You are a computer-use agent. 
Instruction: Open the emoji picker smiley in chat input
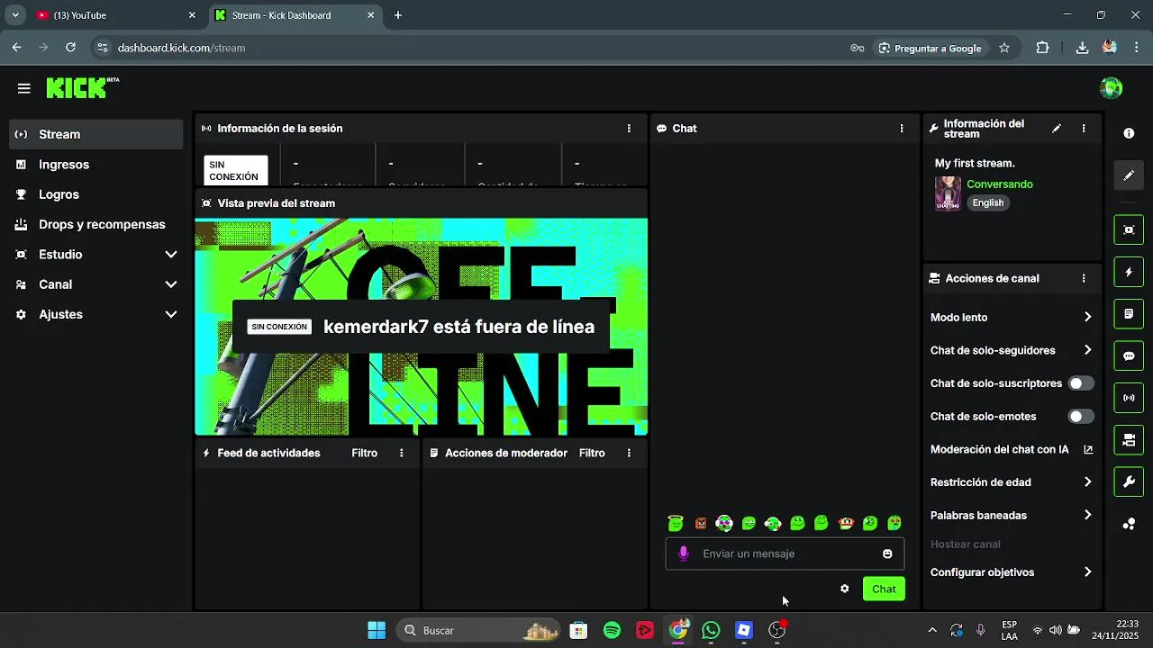click(x=887, y=553)
